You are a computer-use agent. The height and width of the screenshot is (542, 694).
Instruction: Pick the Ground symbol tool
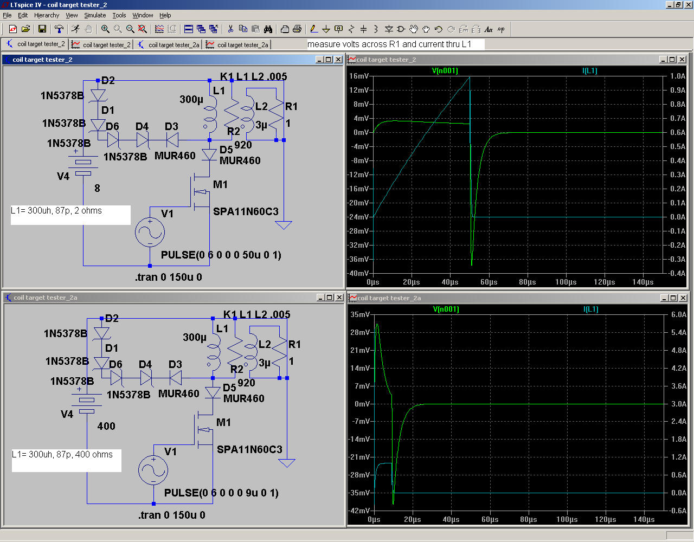[326, 29]
